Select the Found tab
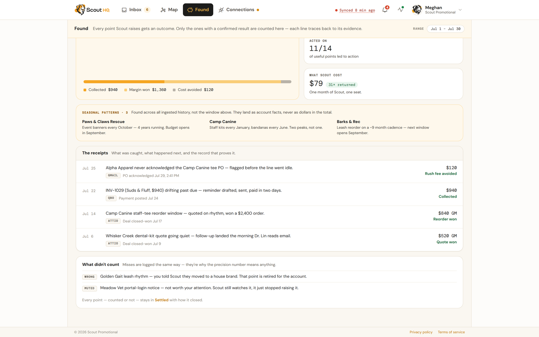This screenshot has width=539, height=337. coord(198,10)
